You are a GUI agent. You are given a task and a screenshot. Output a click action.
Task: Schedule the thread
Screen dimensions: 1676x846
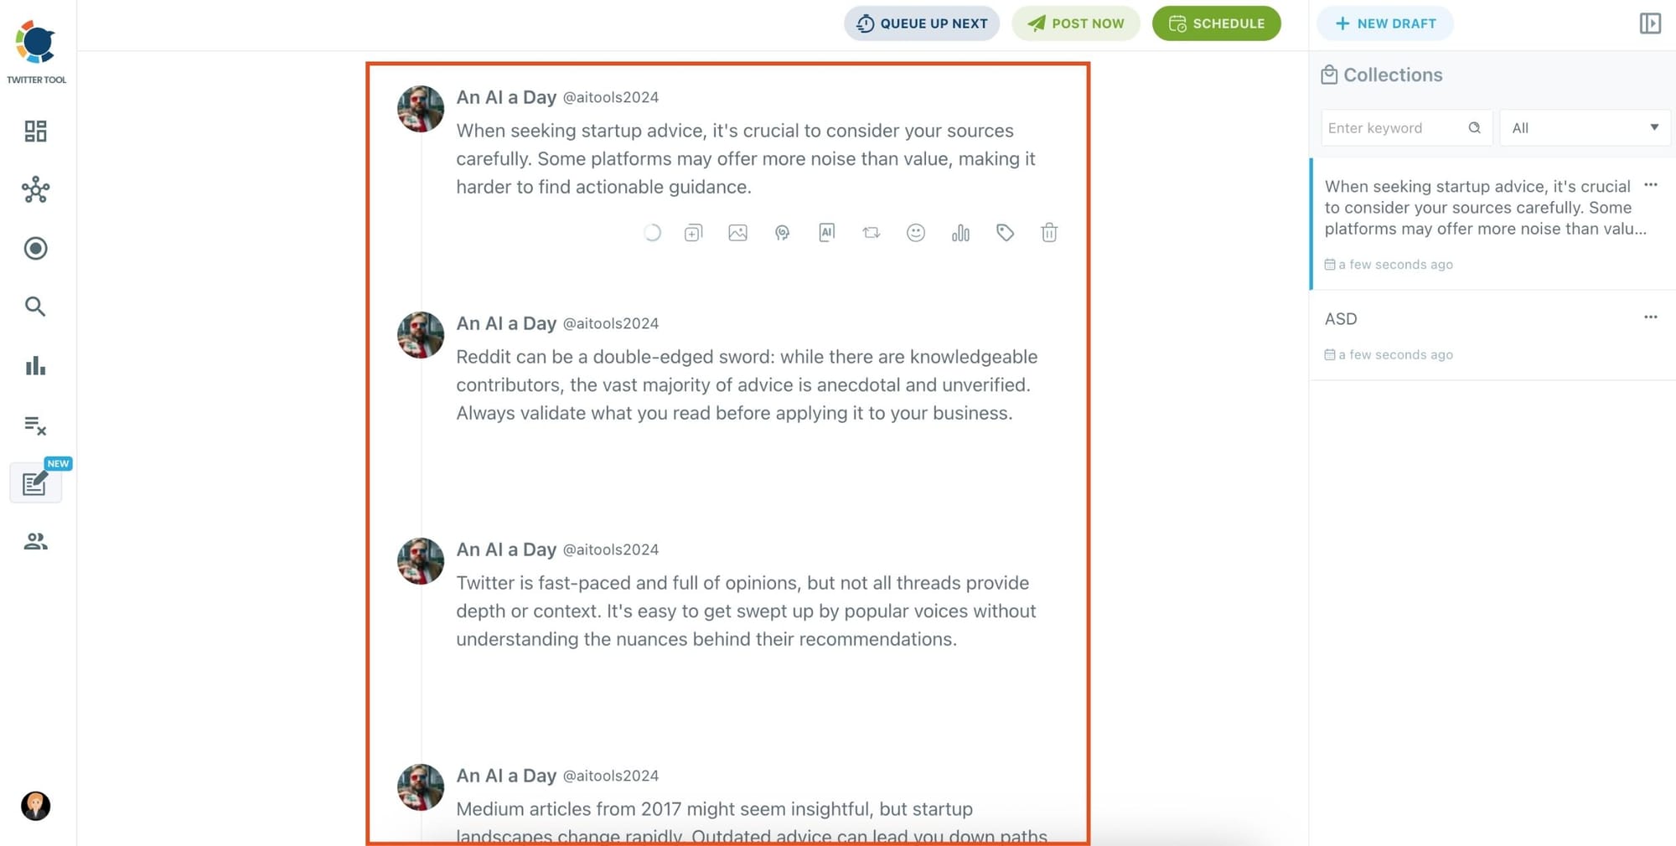click(1216, 23)
